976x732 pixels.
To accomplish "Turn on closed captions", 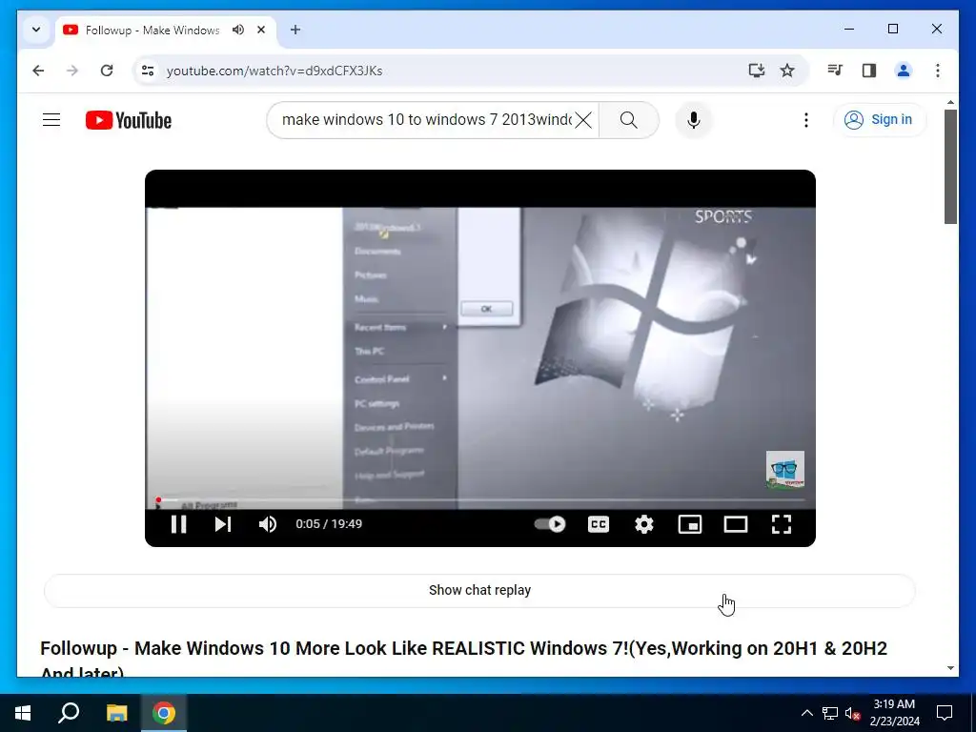I will [x=599, y=524].
